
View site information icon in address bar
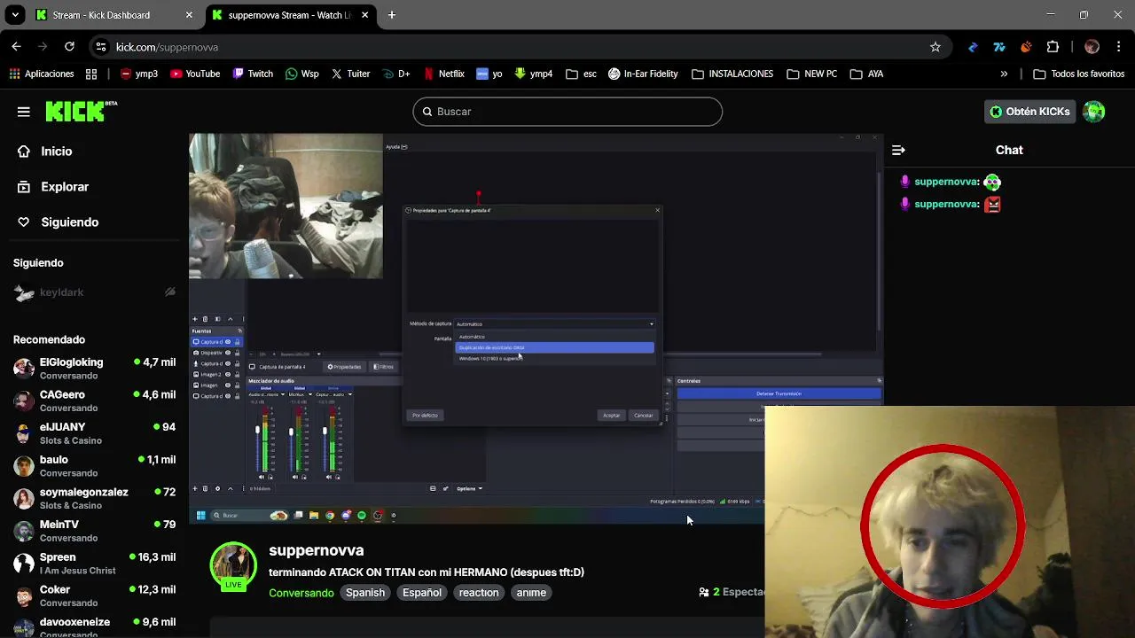100,47
